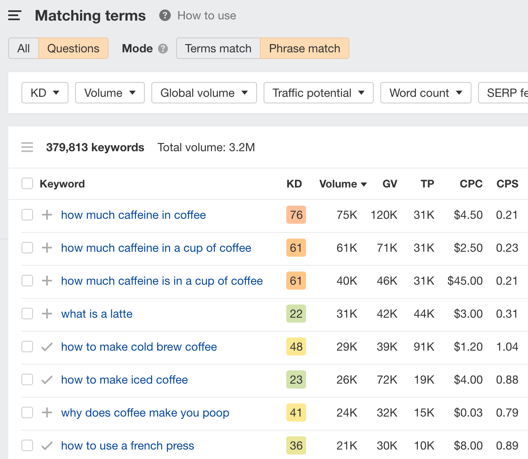Click the "How to use" link

[206, 15]
